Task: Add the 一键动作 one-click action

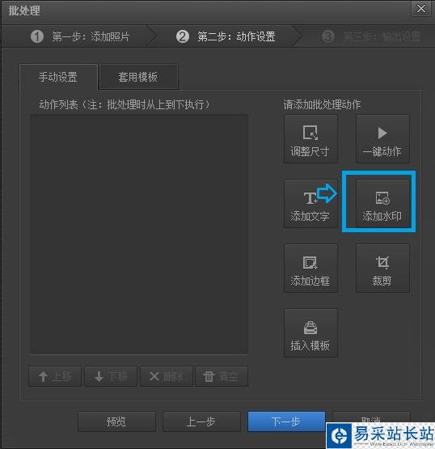Action: (382, 139)
